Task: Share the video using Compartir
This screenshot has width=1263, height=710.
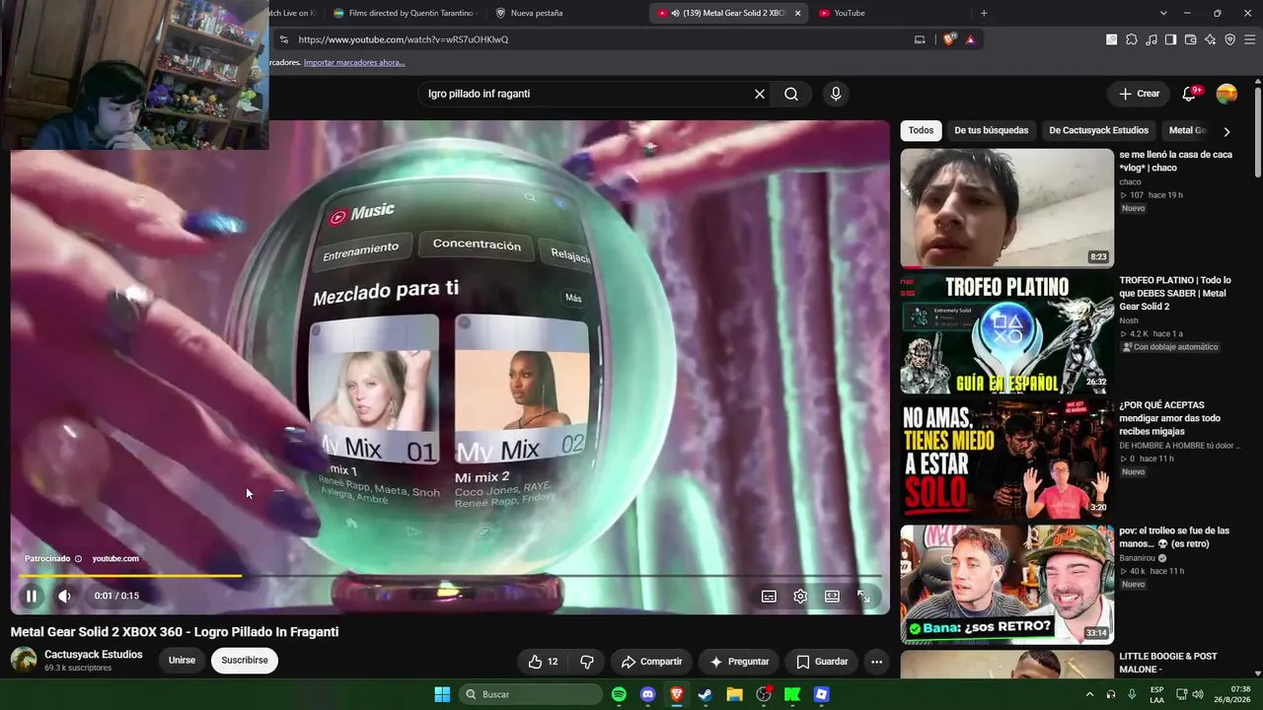Action: pyautogui.click(x=651, y=662)
